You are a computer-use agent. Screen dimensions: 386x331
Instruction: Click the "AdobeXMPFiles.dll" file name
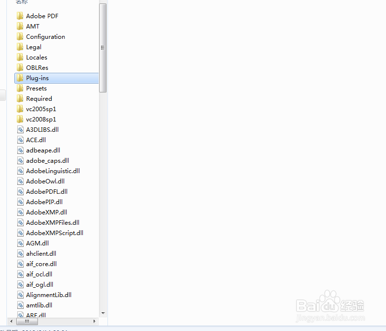53,222
